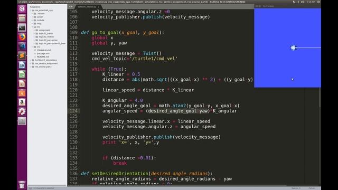Open Ubuntu Dash search launcher
Image resolution: width=338 pixels, height=190 pixels.
(x=22, y=9)
